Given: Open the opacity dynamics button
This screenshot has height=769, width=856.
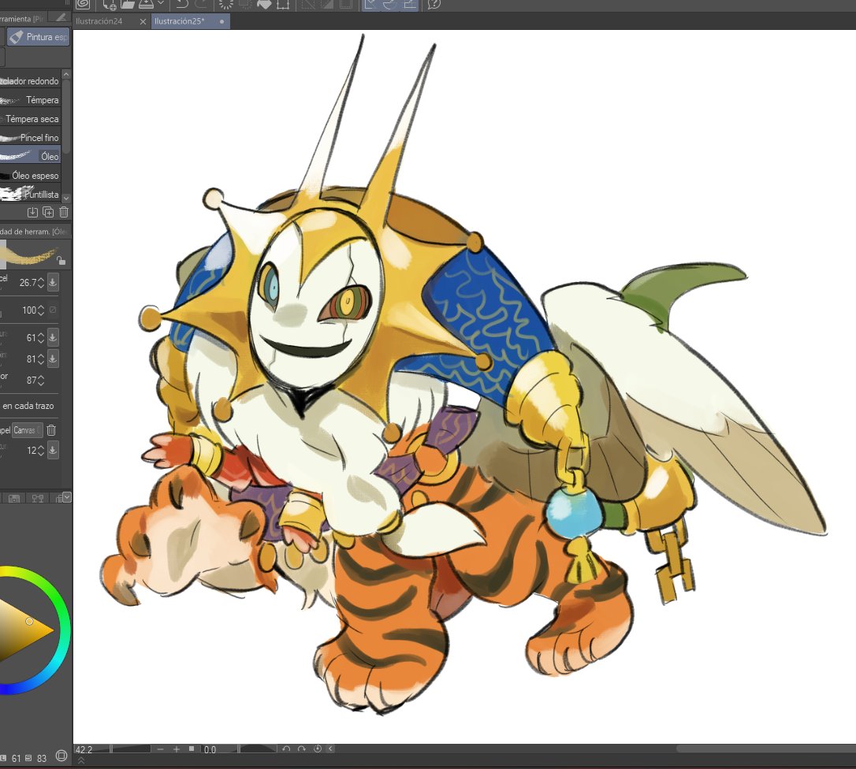Looking at the screenshot, I should (x=52, y=310).
